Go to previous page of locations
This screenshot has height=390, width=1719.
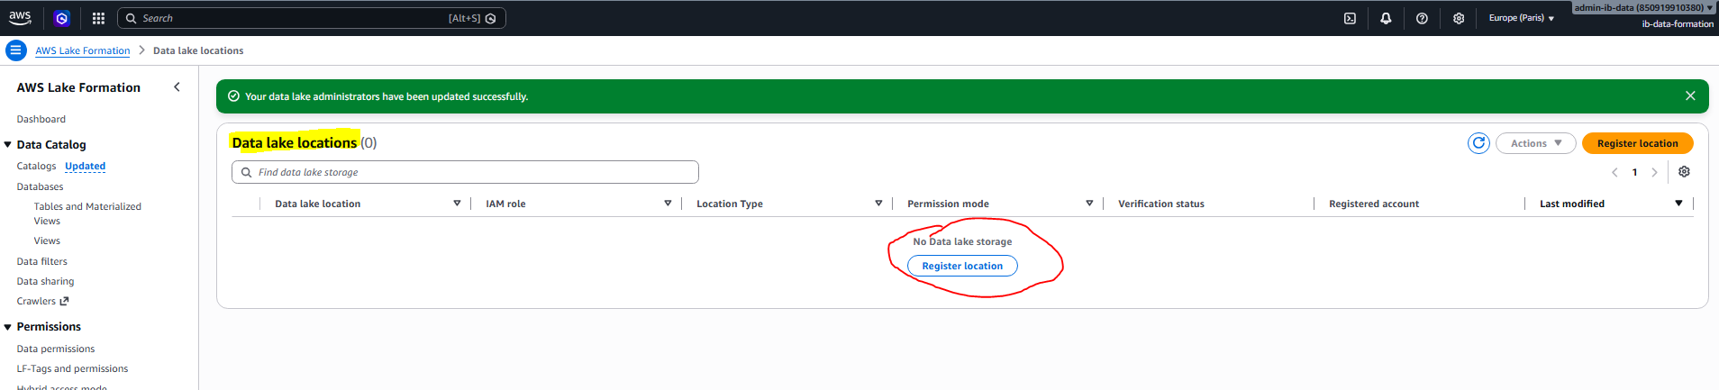(x=1614, y=172)
